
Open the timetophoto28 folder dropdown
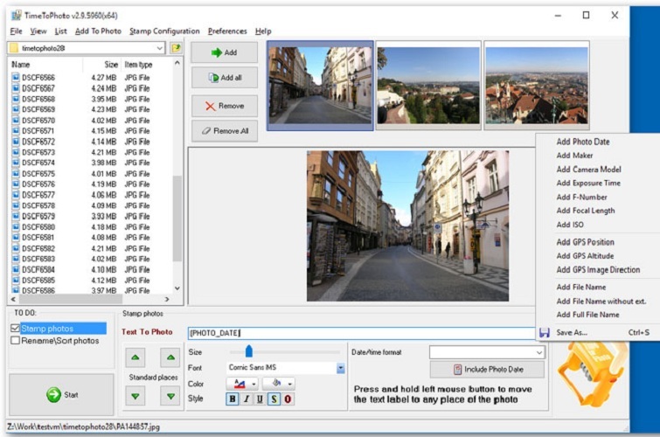pyautogui.click(x=158, y=48)
